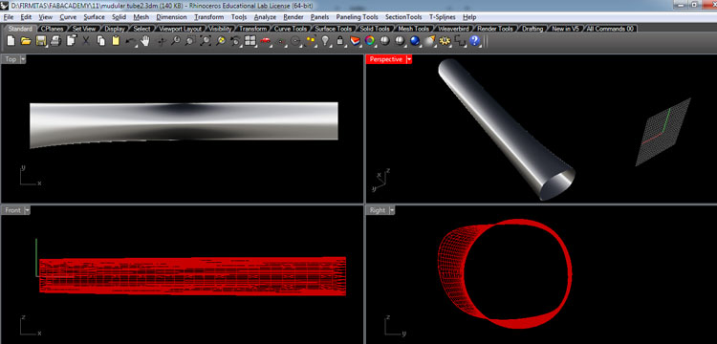Switch to the Display toolbar tab
This screenshot has height=344, width=717.
[114, 29]
